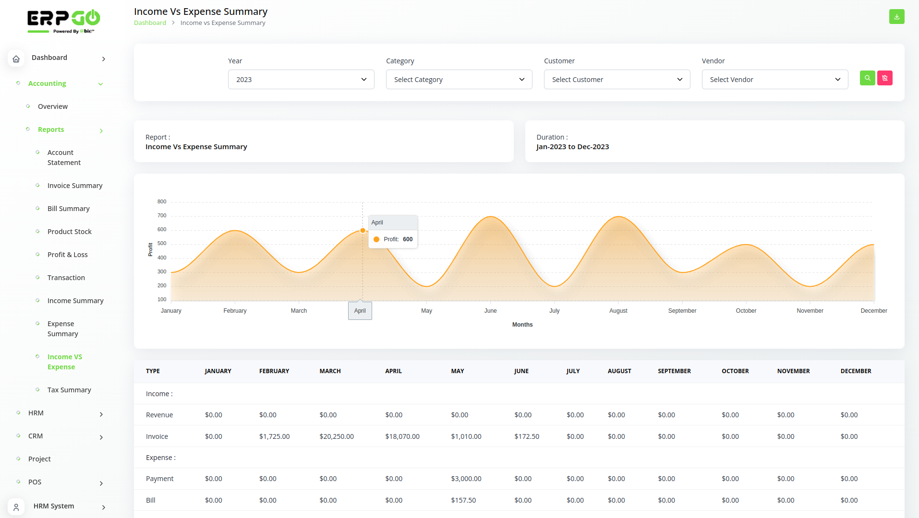Screen dimensions: 919x518
Task: Open the Select Vendor dropdown
Action: coord(775,80)
